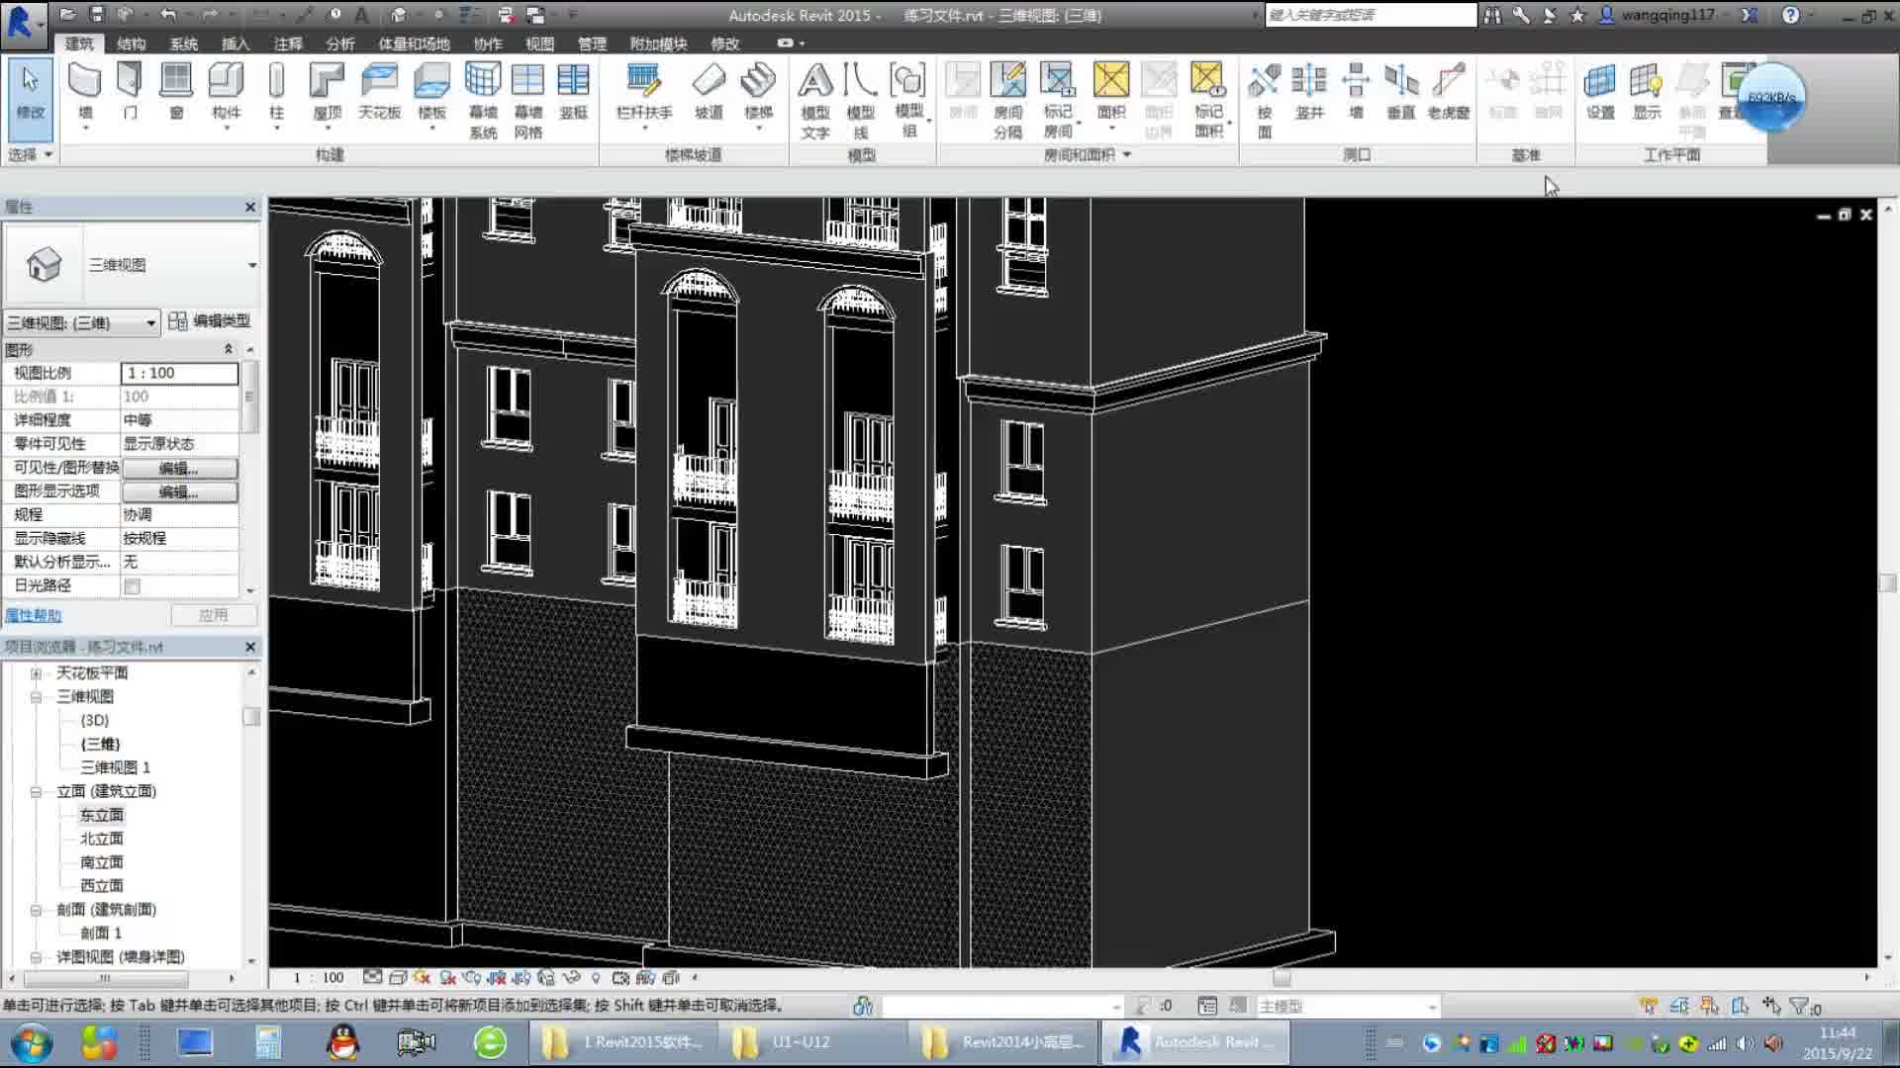1900x1068 pixels.
Task: Click the 编辑类型 button
Action: point(210,320)
